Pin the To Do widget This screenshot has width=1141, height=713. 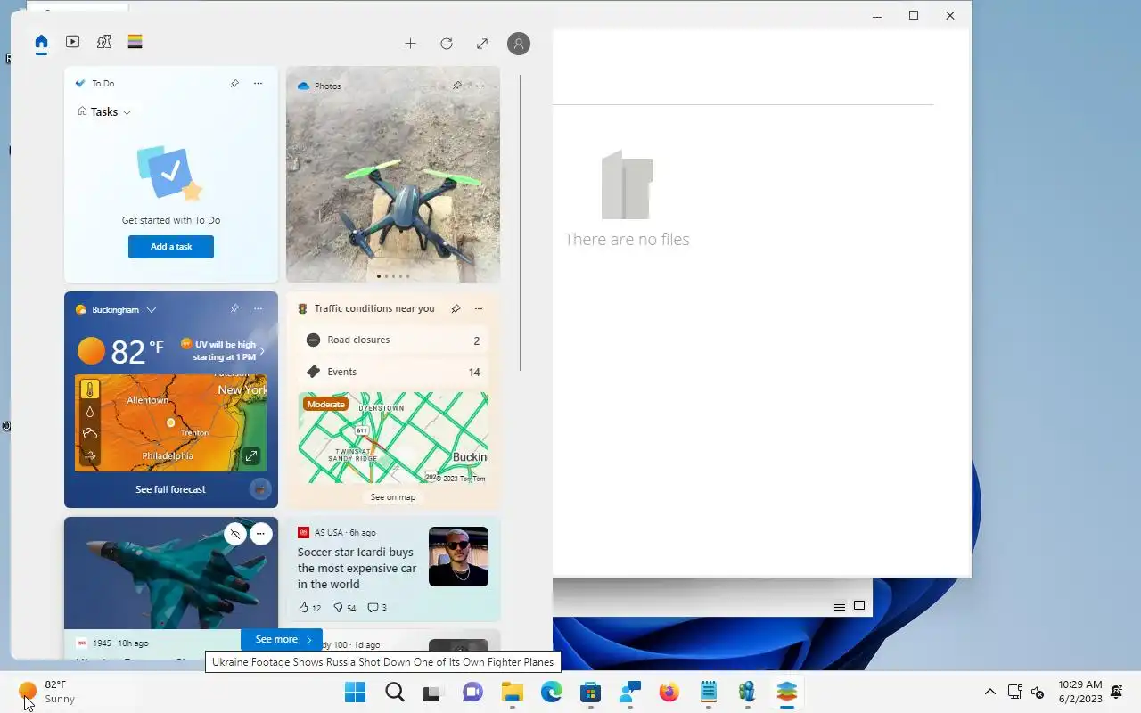[x=234, y=83]
